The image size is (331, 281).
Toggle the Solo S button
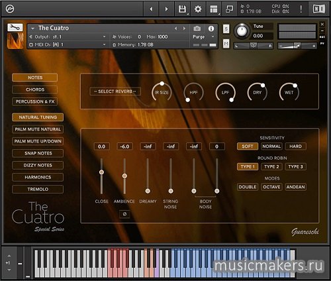point(226,29)
